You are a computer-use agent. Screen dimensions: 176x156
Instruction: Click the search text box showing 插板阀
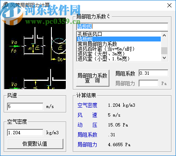point(122,27)
